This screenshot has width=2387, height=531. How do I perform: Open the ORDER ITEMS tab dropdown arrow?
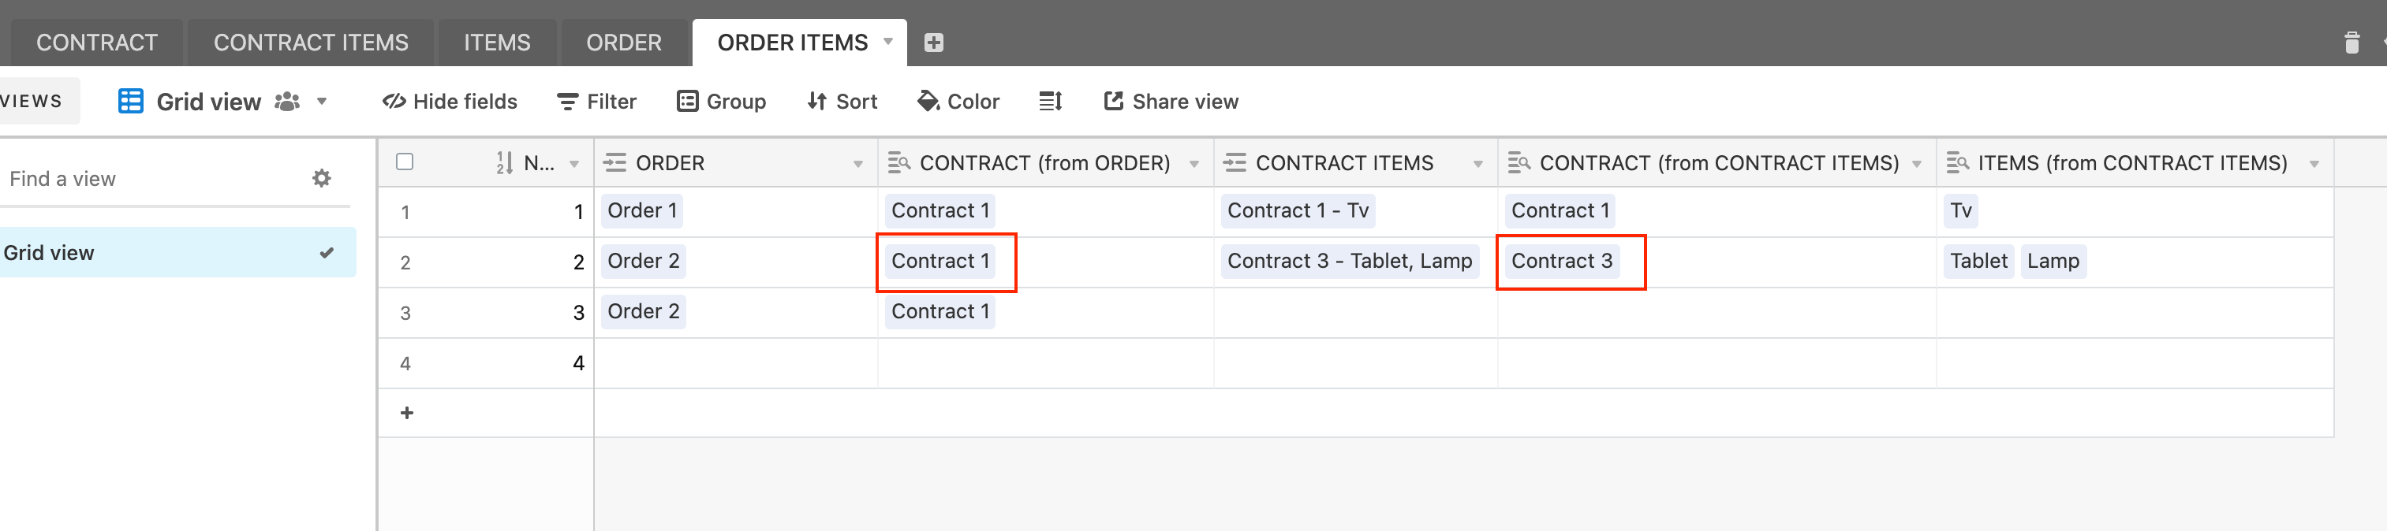(887, 42)
